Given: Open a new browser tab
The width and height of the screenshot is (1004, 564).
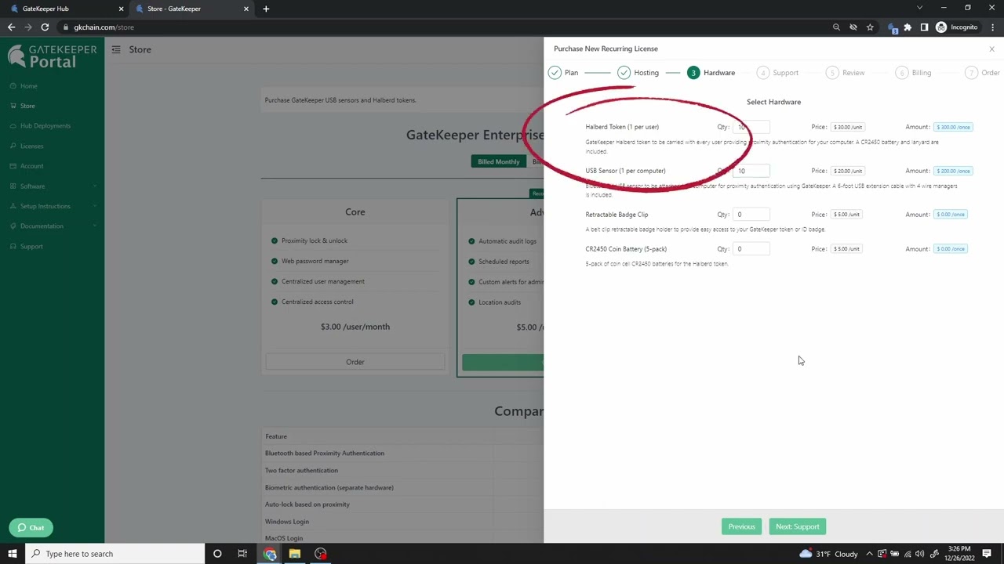Looking at the screenshot, I should click(266, 9).
